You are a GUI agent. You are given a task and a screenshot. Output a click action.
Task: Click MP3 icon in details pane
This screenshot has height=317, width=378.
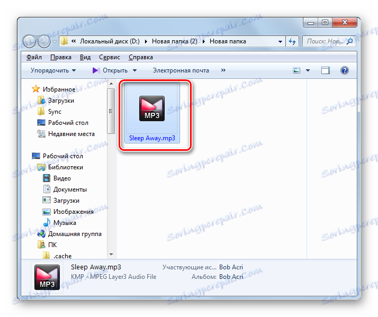pos(47,277)
